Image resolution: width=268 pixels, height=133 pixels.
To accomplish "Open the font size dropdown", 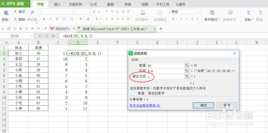I will click(90, 12).
